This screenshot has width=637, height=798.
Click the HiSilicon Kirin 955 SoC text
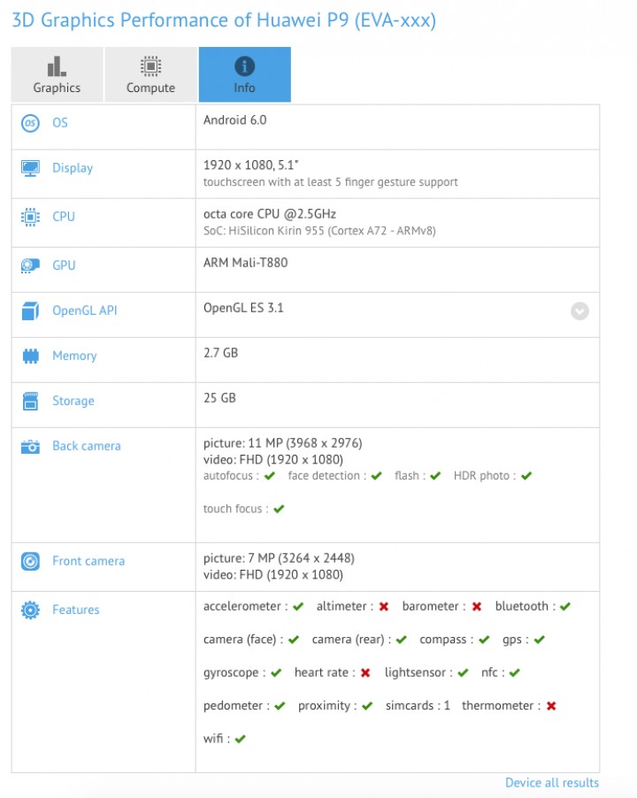point(319,231)
